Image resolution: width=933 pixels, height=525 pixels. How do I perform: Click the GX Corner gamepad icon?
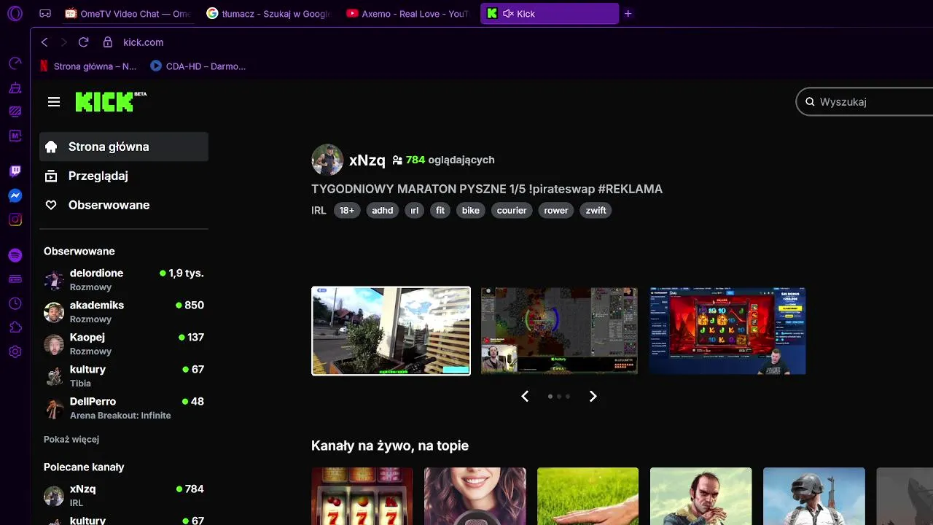point(45,13)
